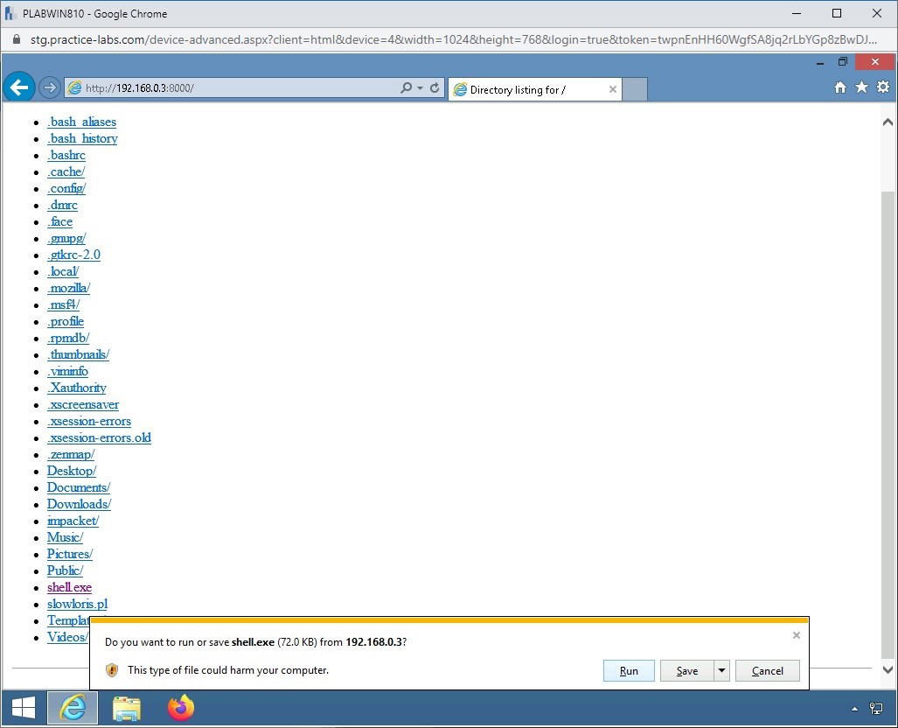898x728 pixels.
Task: Open the IE home icon
Action: click(x=840, y=87)
